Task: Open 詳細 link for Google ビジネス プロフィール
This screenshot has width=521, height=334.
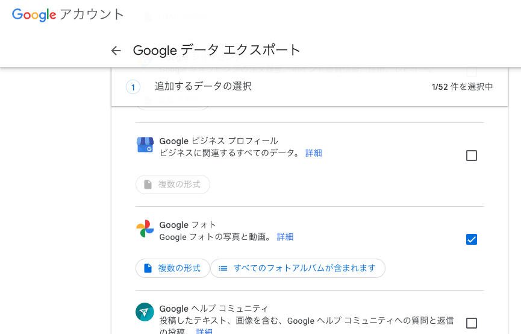Action: 314,153
